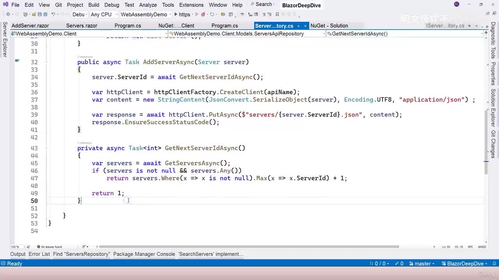The width and height of the screenshot is (499, 280).
Task: Click the 'No issues found' indicator
Action: (49, 247)
